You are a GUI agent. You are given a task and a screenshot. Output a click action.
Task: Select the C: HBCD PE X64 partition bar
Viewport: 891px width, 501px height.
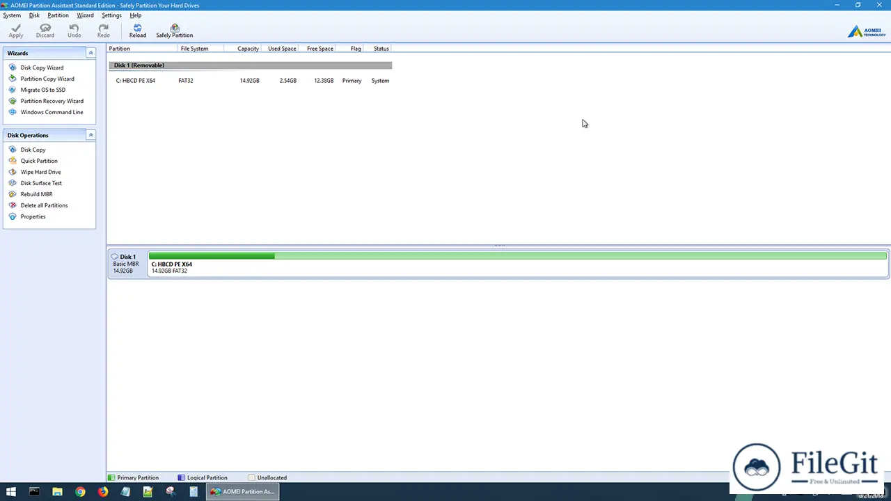(x=518, y=264)
